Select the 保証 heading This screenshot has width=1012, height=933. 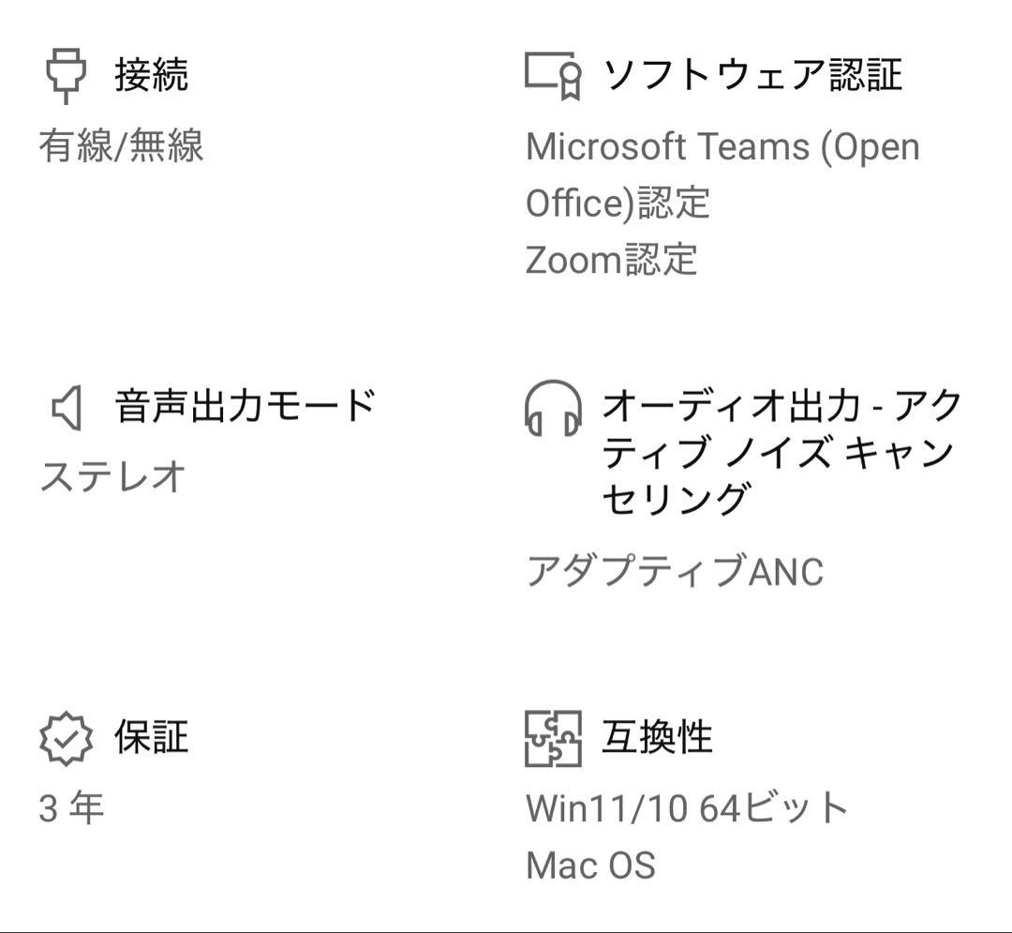pyautogui.click(x=152, y=737)
